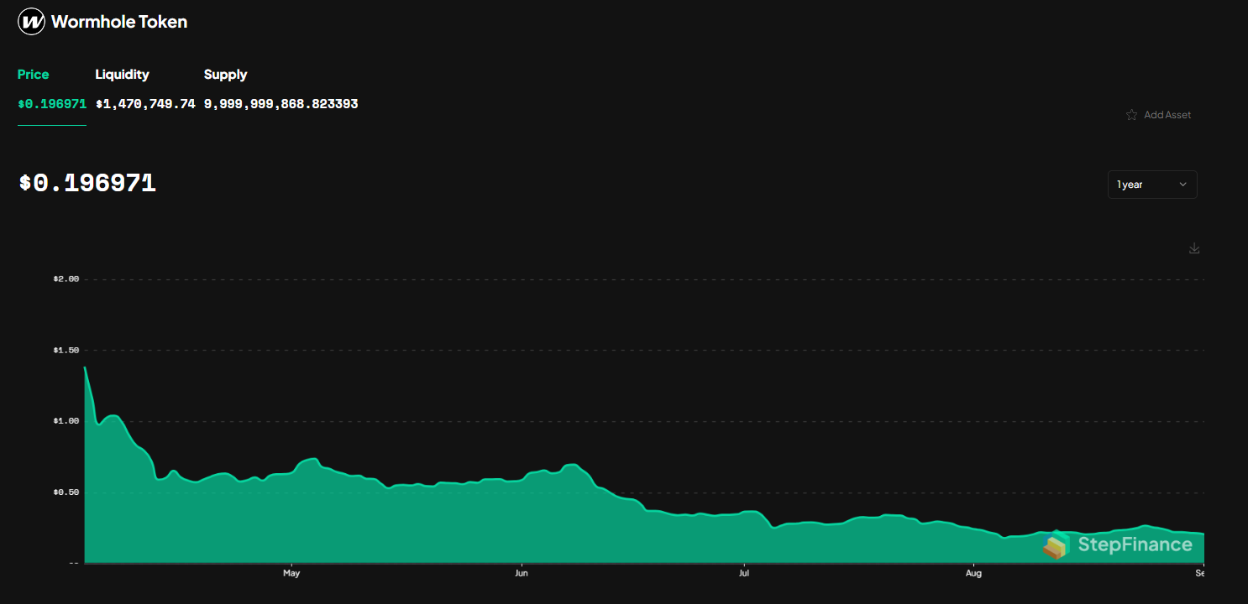
Task: Click the large white $0.196971 price heading
Action: tap(87, 183)
